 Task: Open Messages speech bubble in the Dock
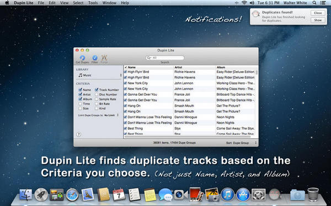(165, 194)
